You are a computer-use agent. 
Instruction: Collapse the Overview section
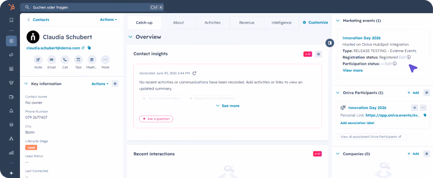[130, 37]
